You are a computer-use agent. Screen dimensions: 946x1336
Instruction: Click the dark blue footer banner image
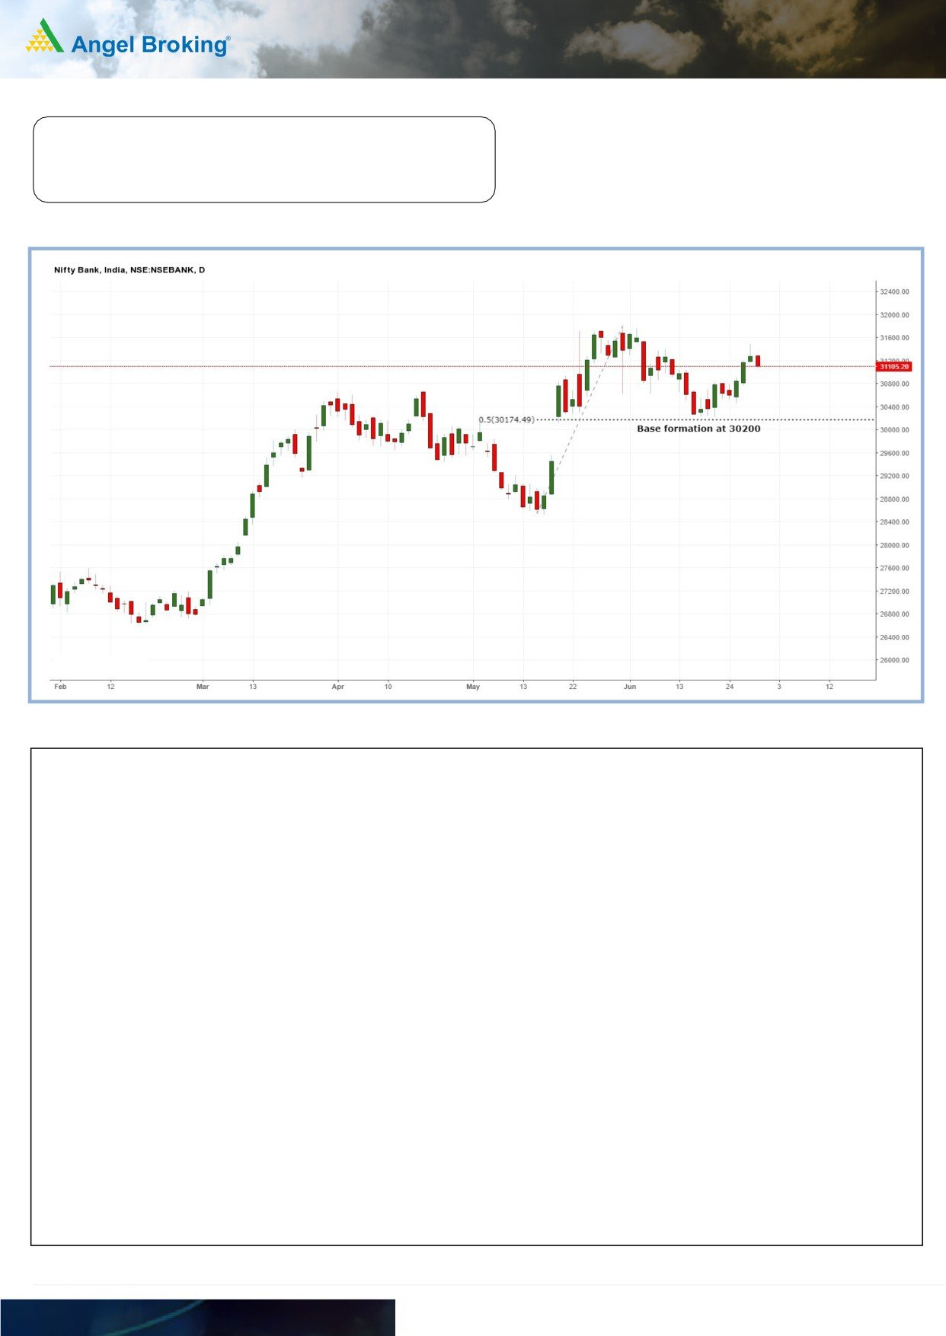click(197, 1318)
